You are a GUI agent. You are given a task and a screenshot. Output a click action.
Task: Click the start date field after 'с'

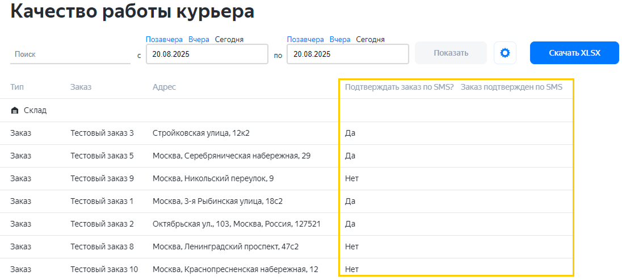click(x=207, y=55)
